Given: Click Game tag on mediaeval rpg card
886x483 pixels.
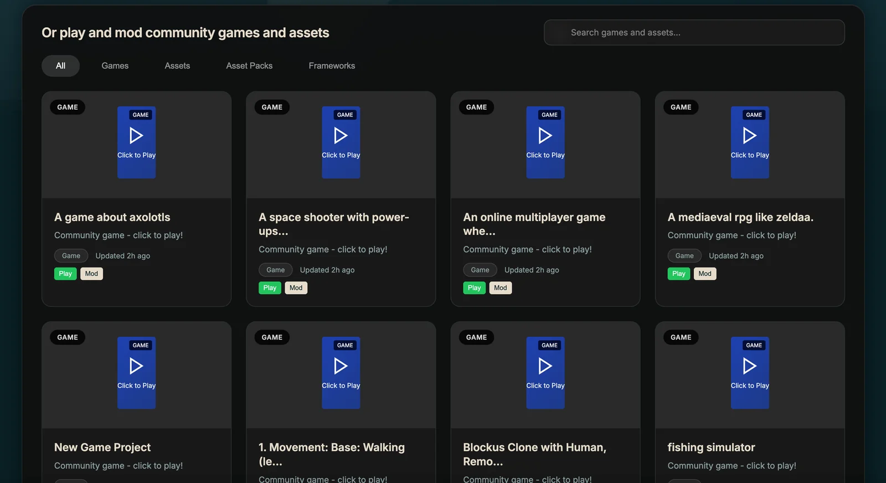Looking at the screenshot, I should click(684, 256).
